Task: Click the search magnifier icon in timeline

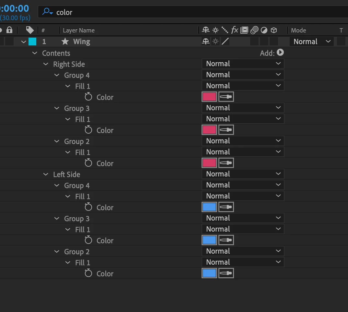Action: coord(48,11)
